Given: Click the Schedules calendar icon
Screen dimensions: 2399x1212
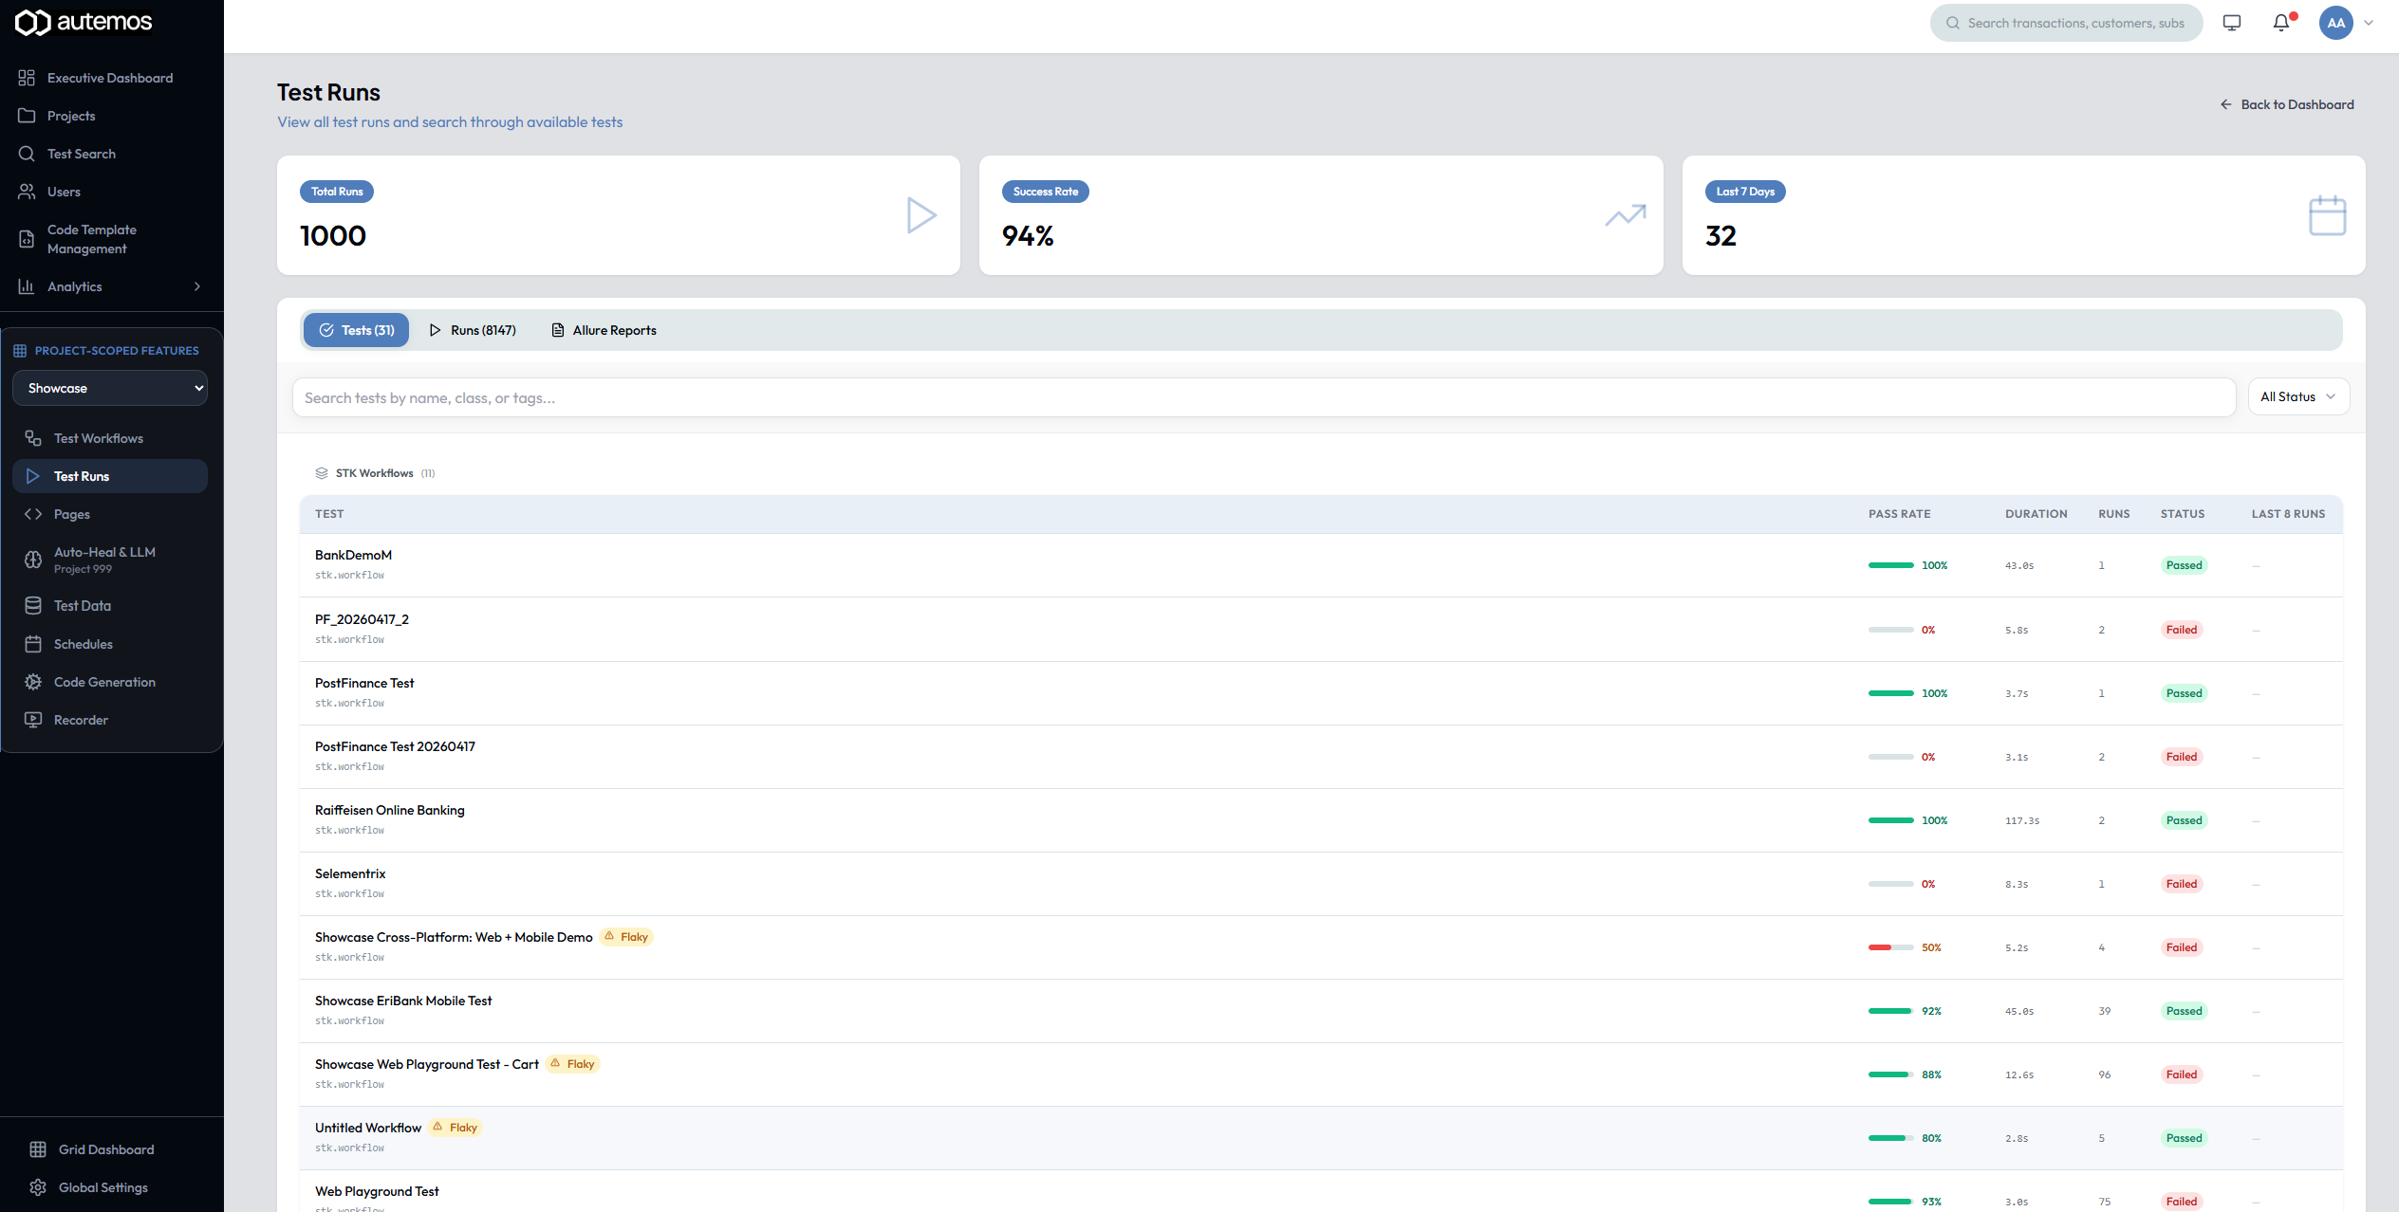Looking at the screenshot, I should (33, 644).
